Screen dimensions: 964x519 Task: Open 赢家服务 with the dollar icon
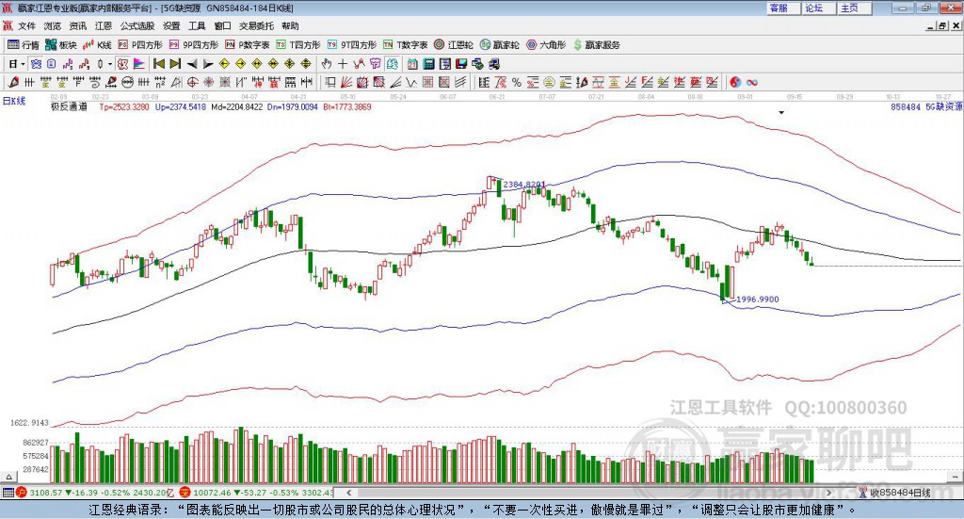tap(596, 45)
